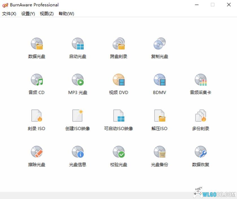Open the 文件(X) menu
Screen dimensions: 237x199
pos(9,14)
